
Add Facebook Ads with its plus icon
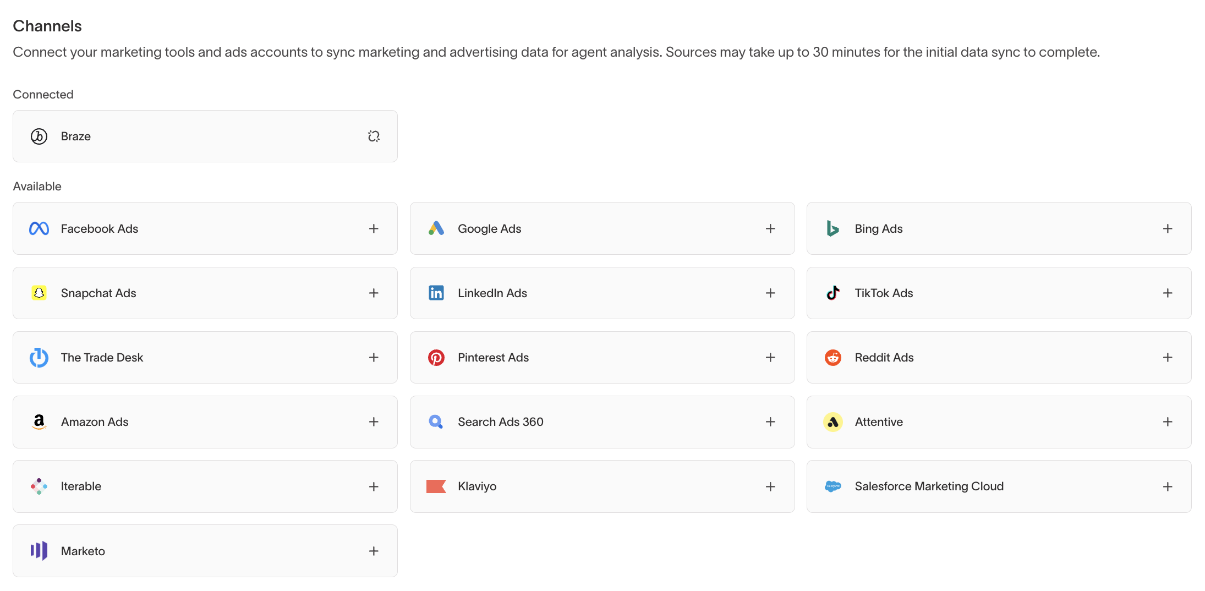(374, 228)
